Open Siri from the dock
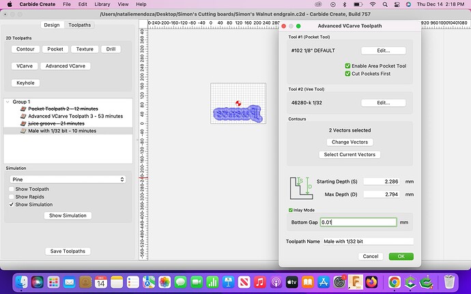 click(38, 282)
